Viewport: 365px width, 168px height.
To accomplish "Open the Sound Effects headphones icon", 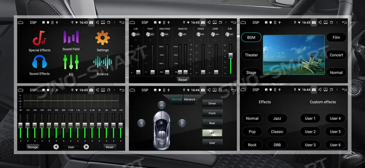I will [x=39, y=61].
